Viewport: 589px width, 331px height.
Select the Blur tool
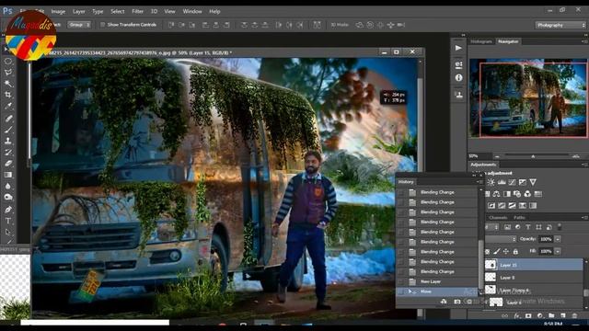click(8, 186)
